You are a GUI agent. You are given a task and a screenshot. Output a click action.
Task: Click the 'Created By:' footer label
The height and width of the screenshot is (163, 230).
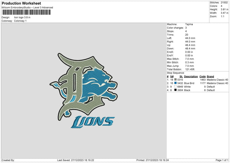8,160
